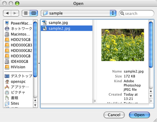
Task: Click preview pane scroll up arrow
Action: point(151,91)
